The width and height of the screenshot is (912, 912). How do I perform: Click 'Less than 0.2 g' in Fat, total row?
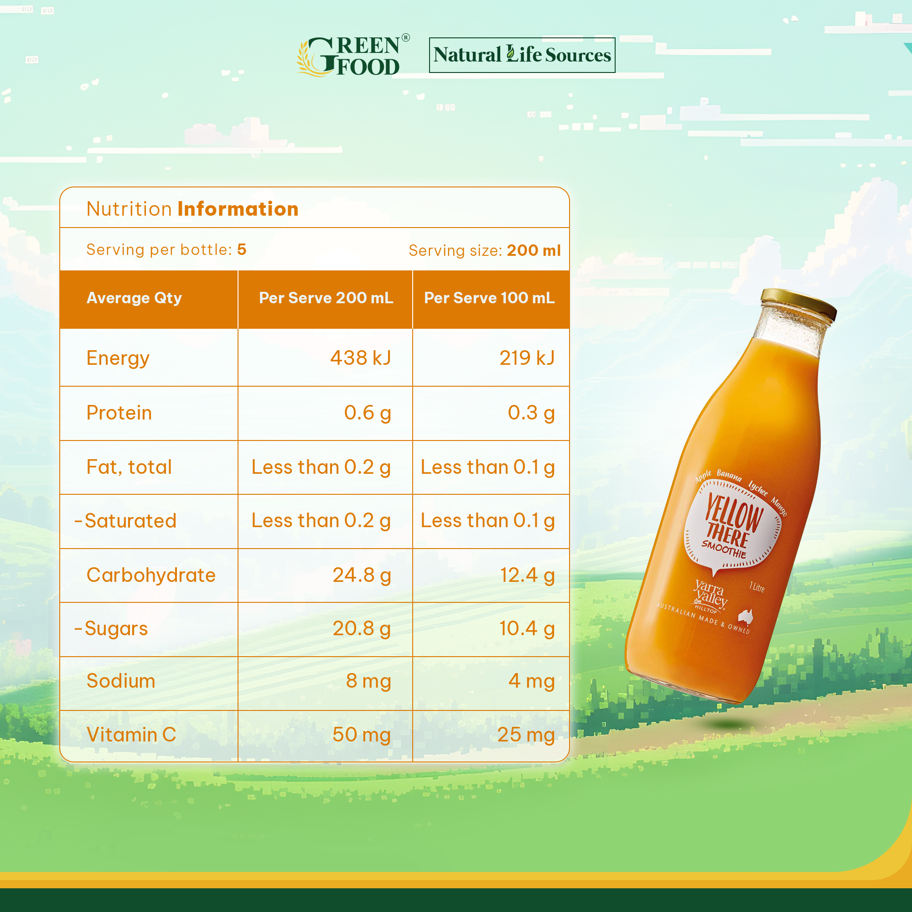[x=321, y=468]
